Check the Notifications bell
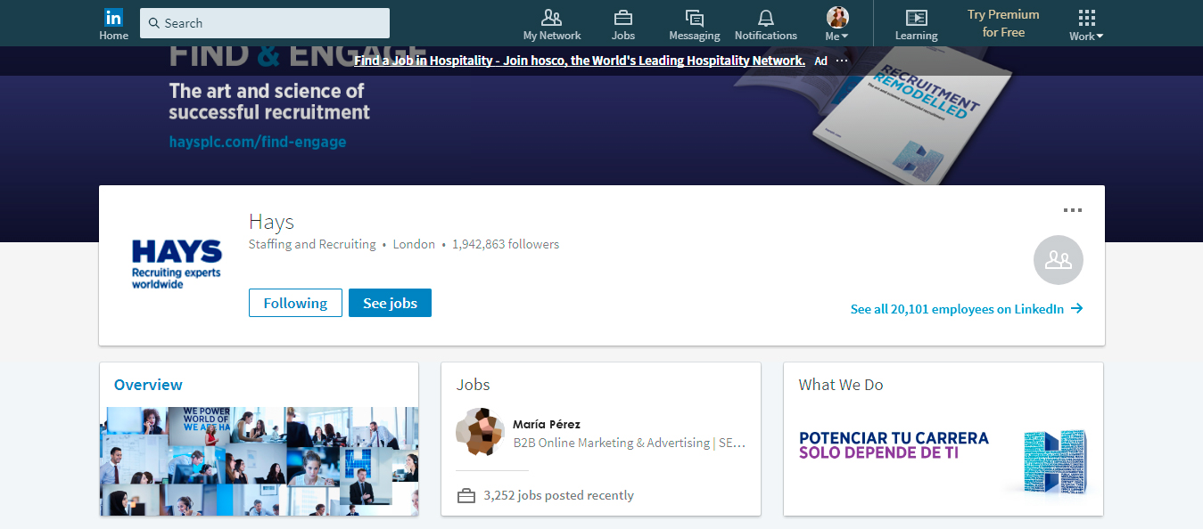The height and width of the screenshot is (529, 1203). [765, 18]
